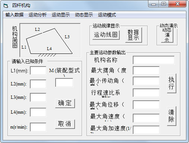Click the L4 label in diagram
Screen dimensions: 189x143
(x=49, y=49)
